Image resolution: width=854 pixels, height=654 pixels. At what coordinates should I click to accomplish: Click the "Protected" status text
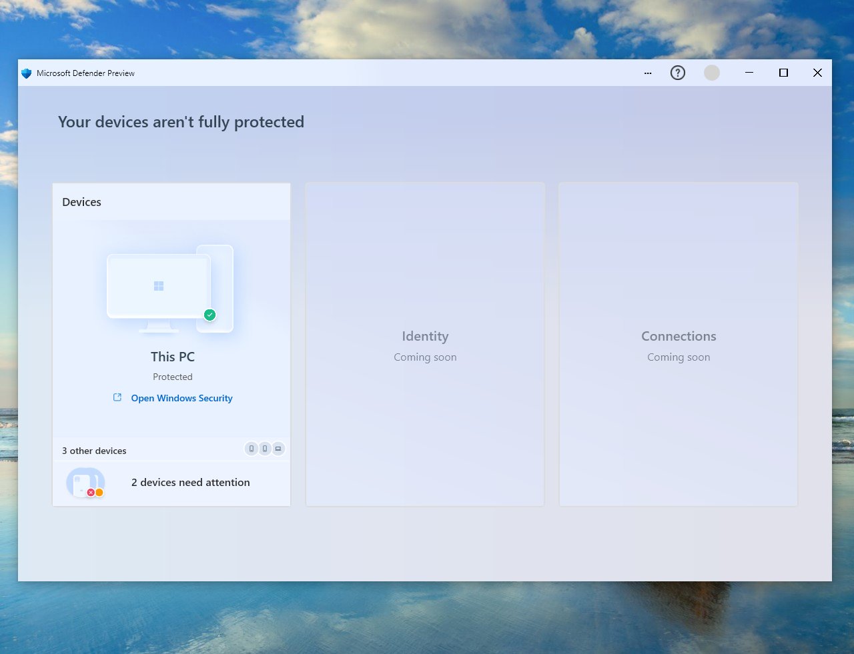[x=173, y=377]
